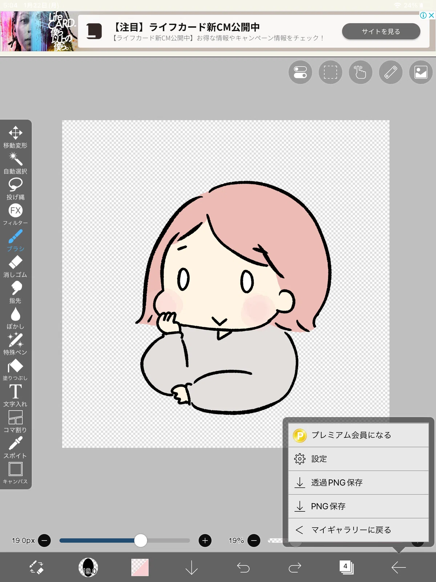Toggle the stabilizer switch icon in top toolbar

300,72
